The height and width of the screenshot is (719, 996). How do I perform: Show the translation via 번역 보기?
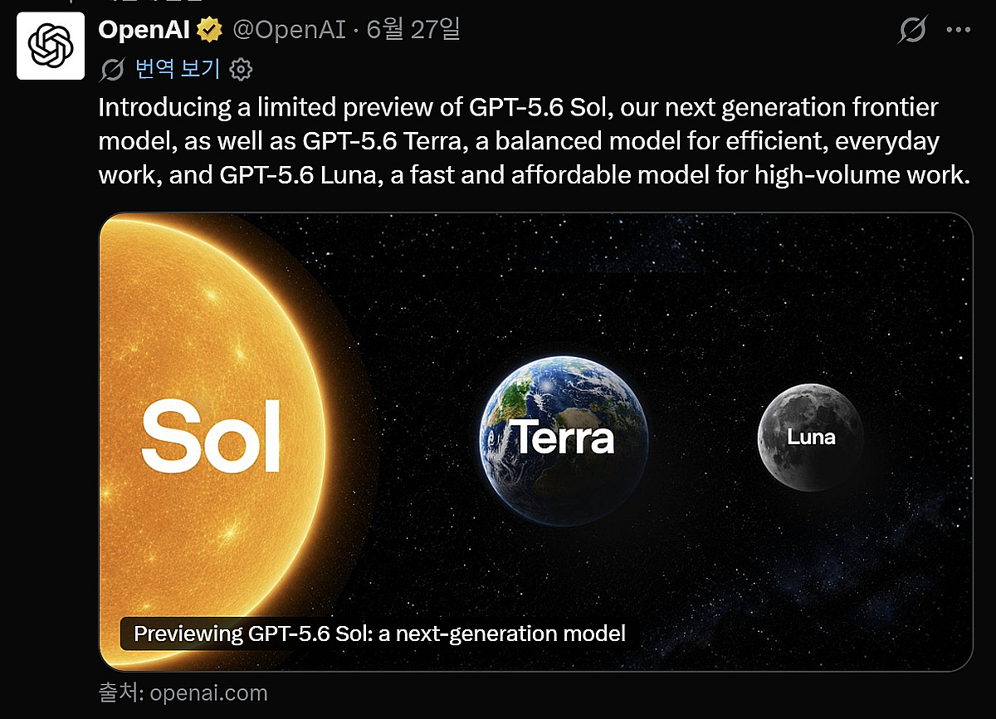(x=178, y=69)
